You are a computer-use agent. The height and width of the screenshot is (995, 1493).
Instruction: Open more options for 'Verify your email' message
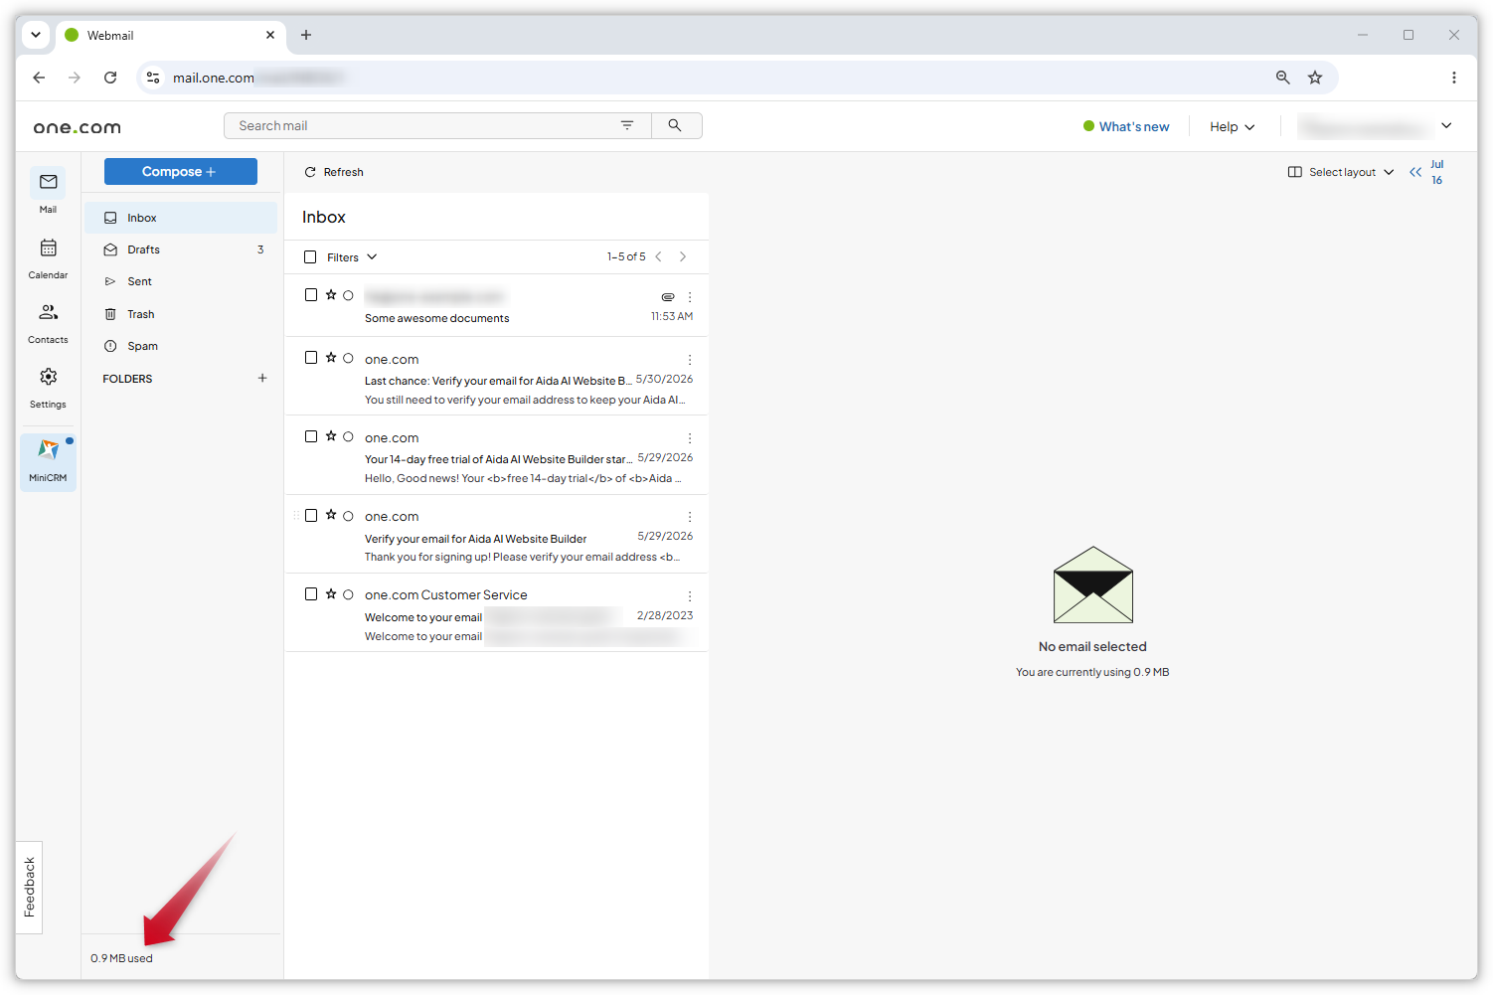690,517
